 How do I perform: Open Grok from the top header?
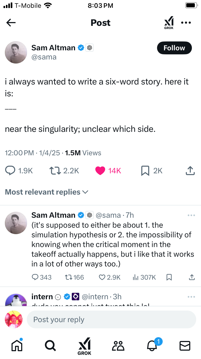[169, 23]
